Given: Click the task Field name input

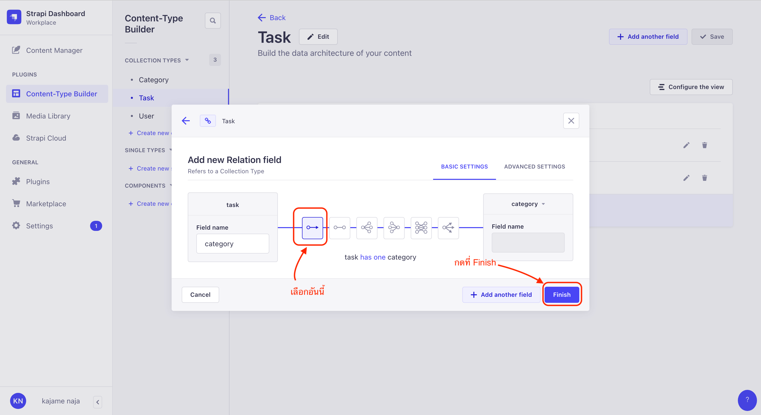Looking at the screenshot, I should click(233, 244).
